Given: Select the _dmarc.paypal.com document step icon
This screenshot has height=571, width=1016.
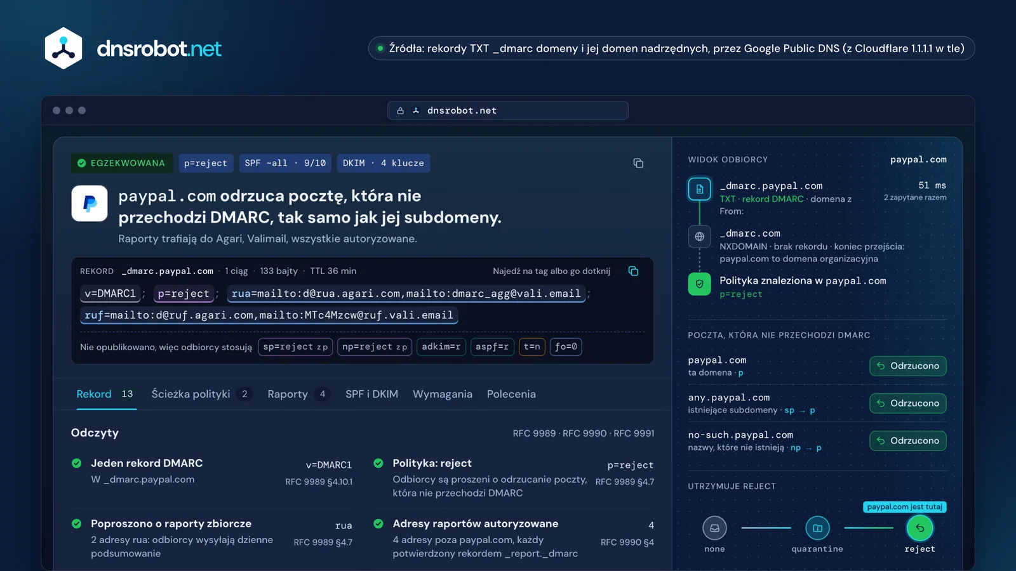Looking at the screenshot, I should click(699, 189).
